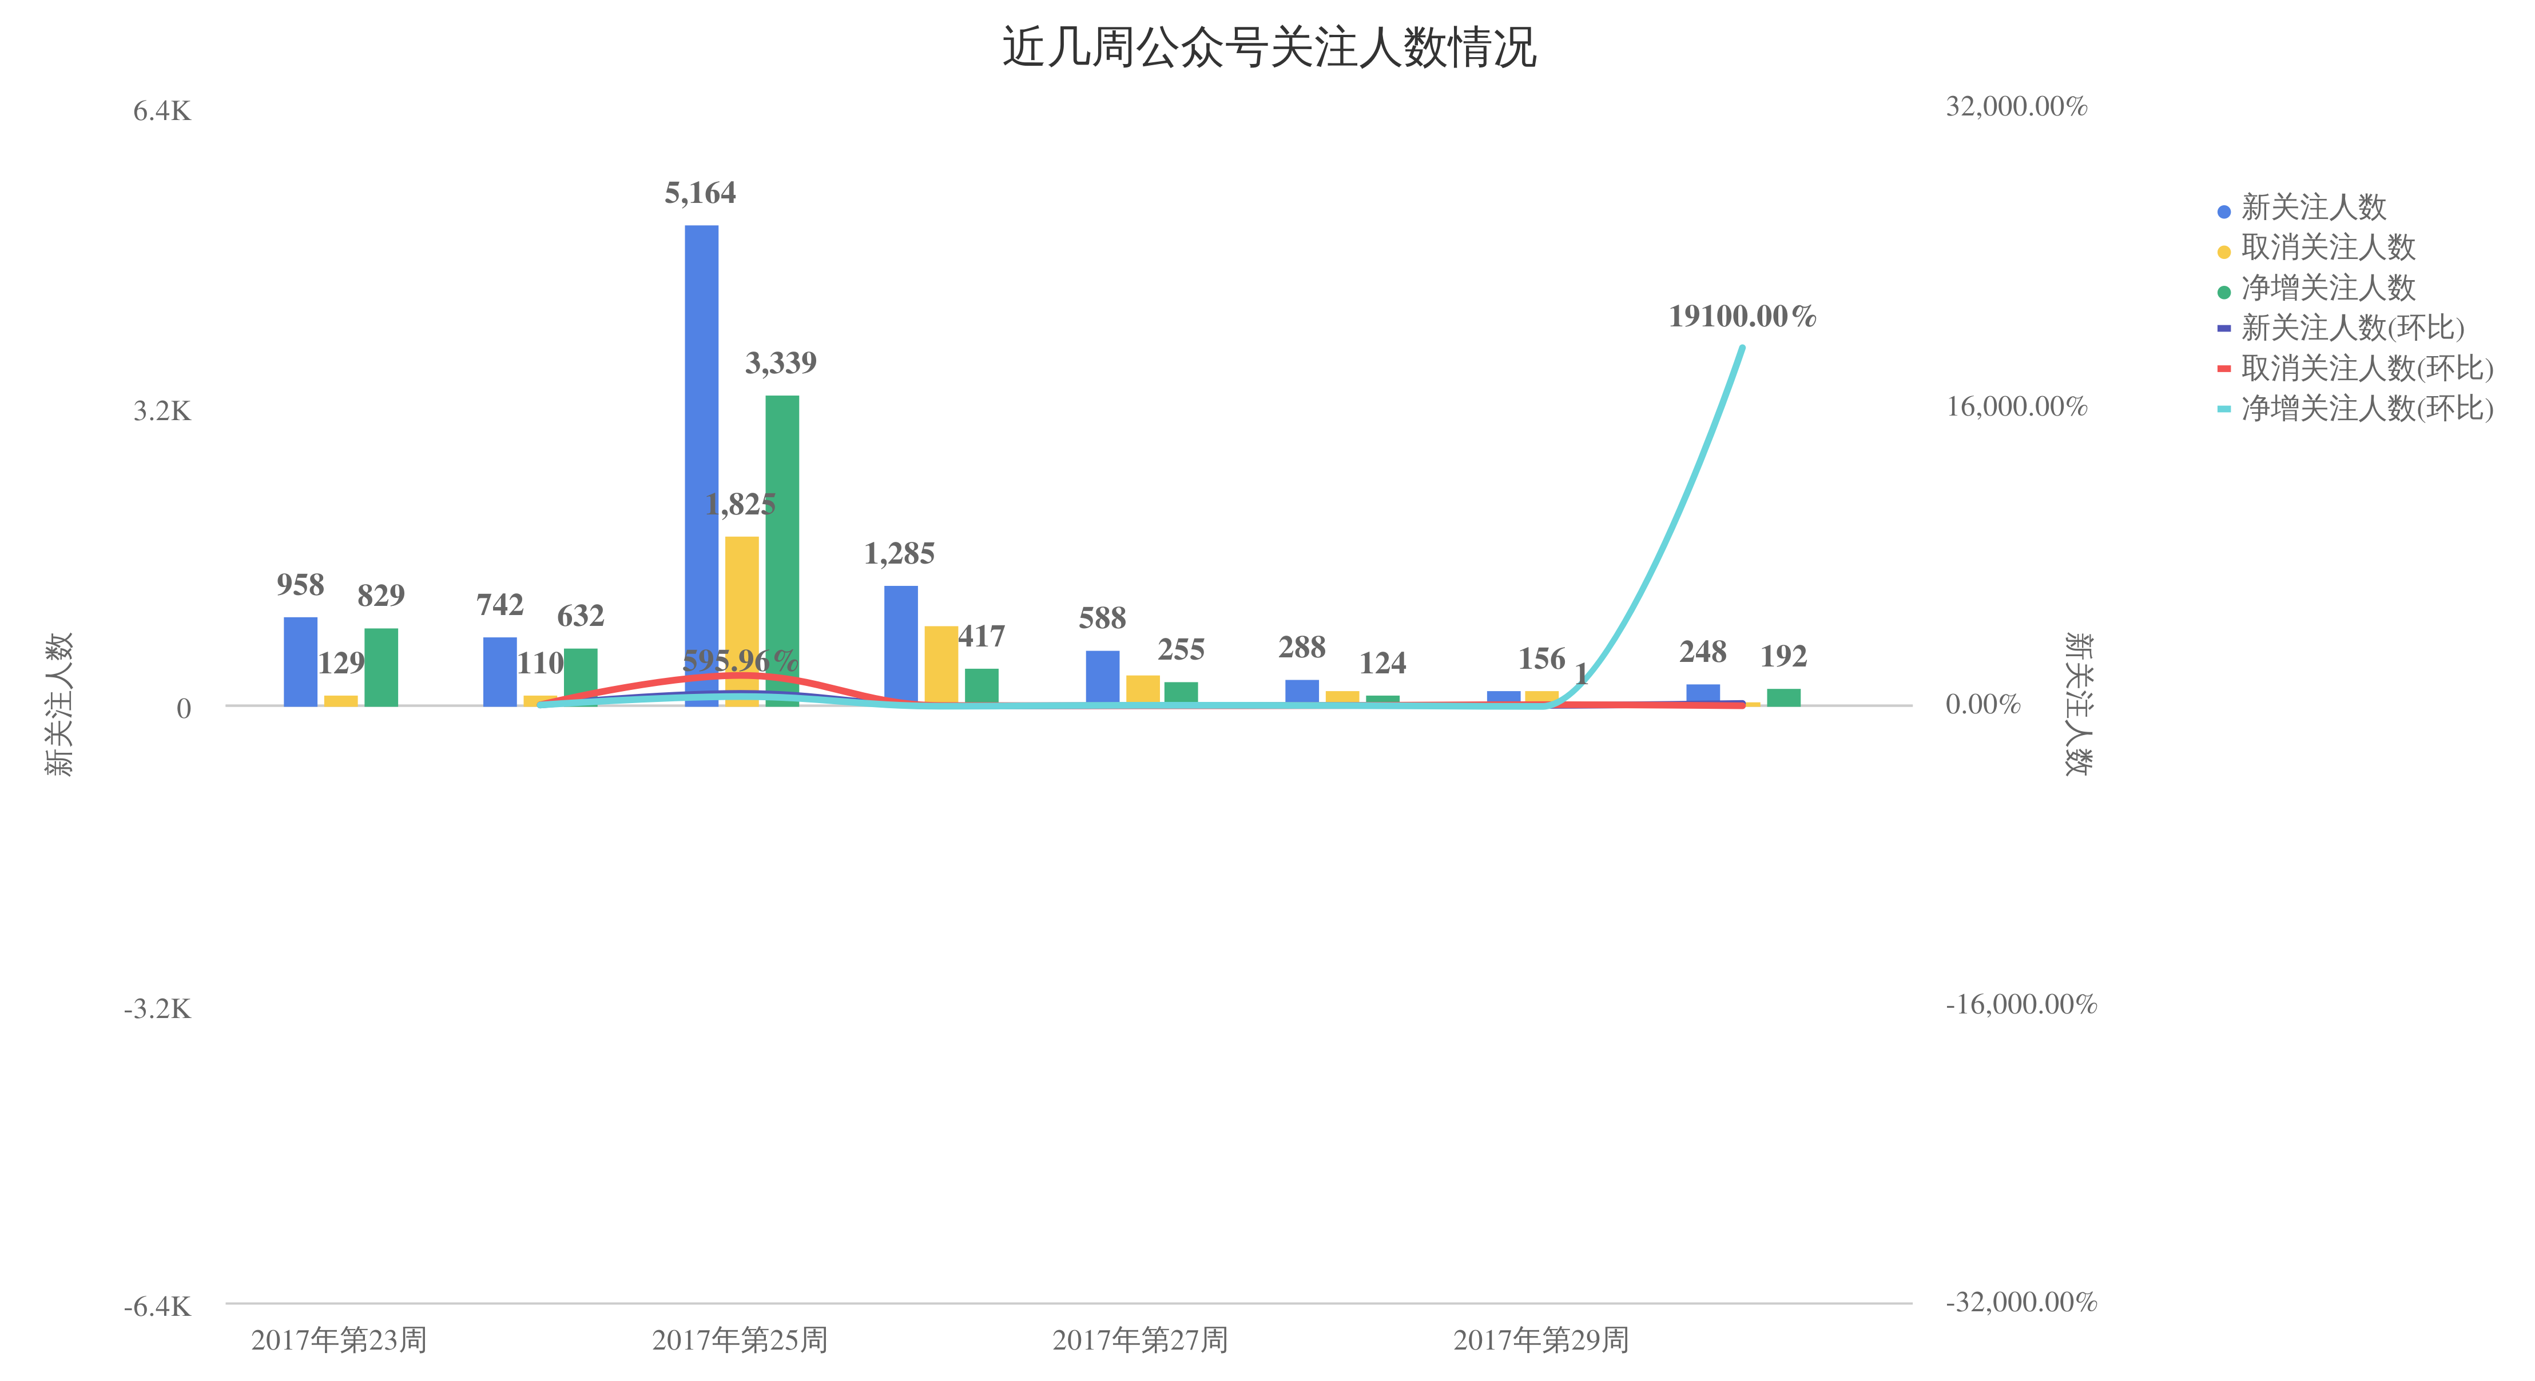Click the blue bar labeled 1,285

[900, 644]
